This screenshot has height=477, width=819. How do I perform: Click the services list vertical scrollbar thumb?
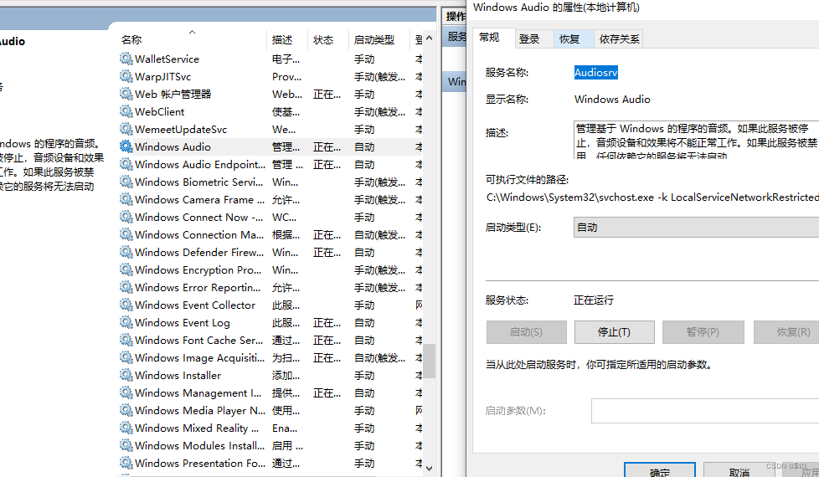(430, 361)
